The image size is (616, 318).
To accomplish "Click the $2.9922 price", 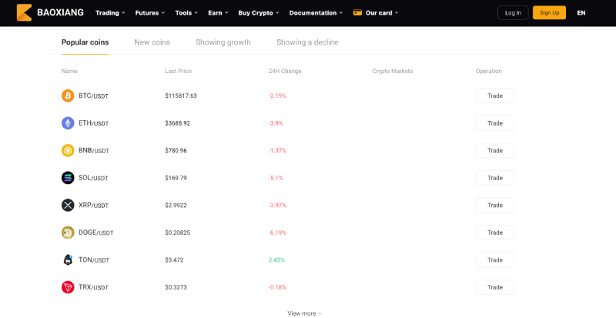I will (176, 205).
